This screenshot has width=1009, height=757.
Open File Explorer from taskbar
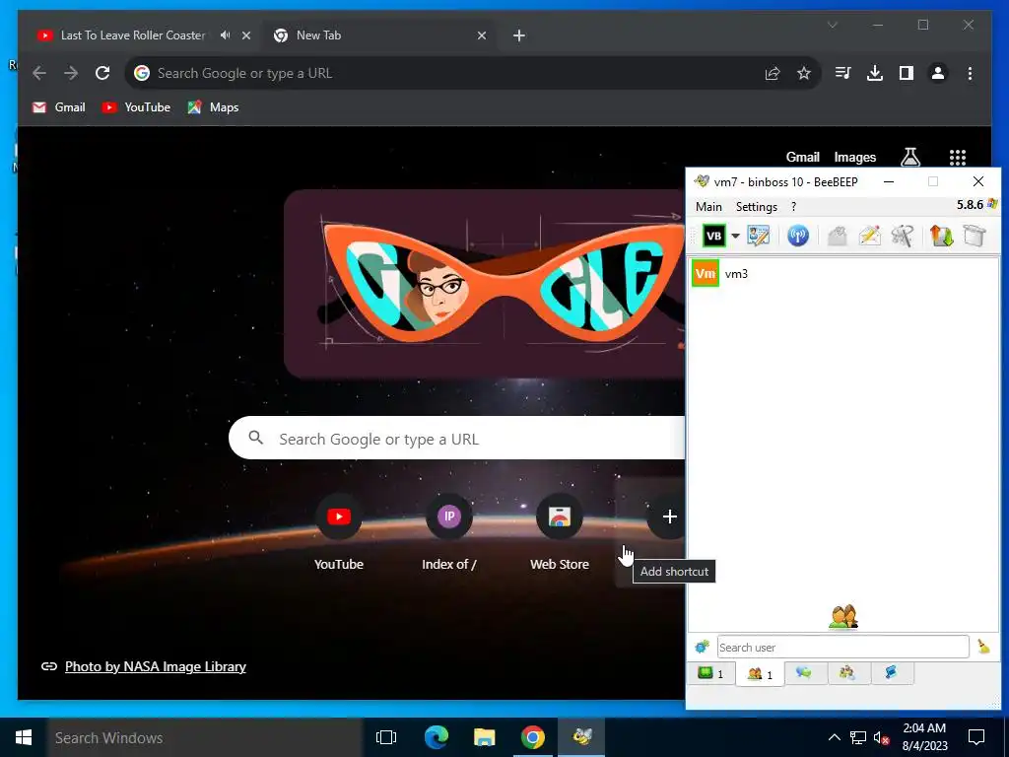coord(484,737)
